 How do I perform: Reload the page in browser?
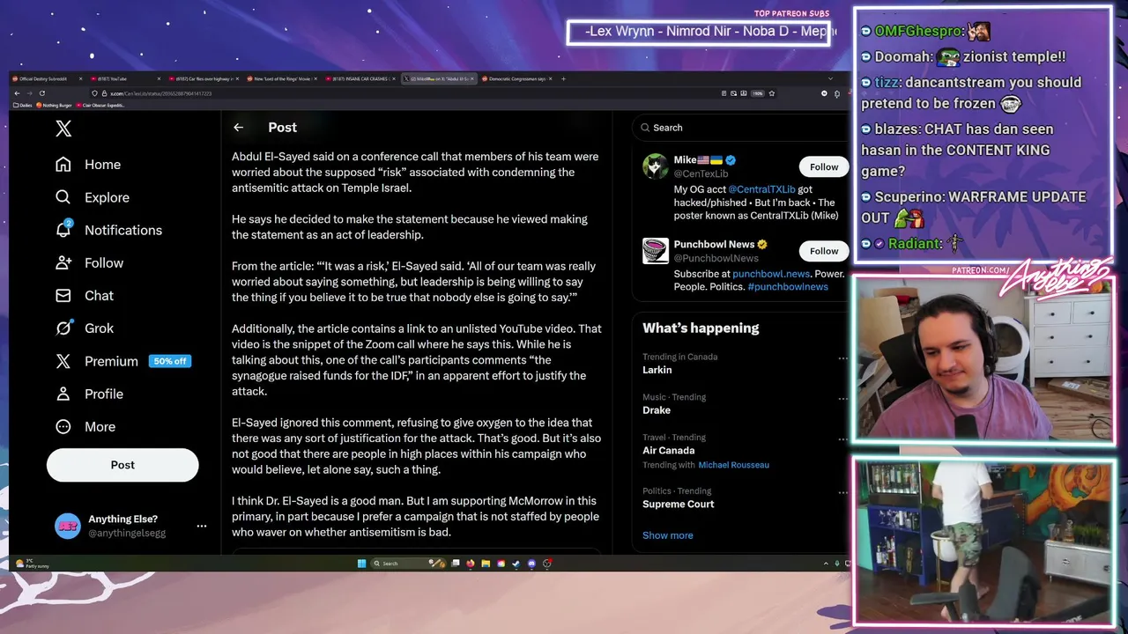click(x=42, y=93)
